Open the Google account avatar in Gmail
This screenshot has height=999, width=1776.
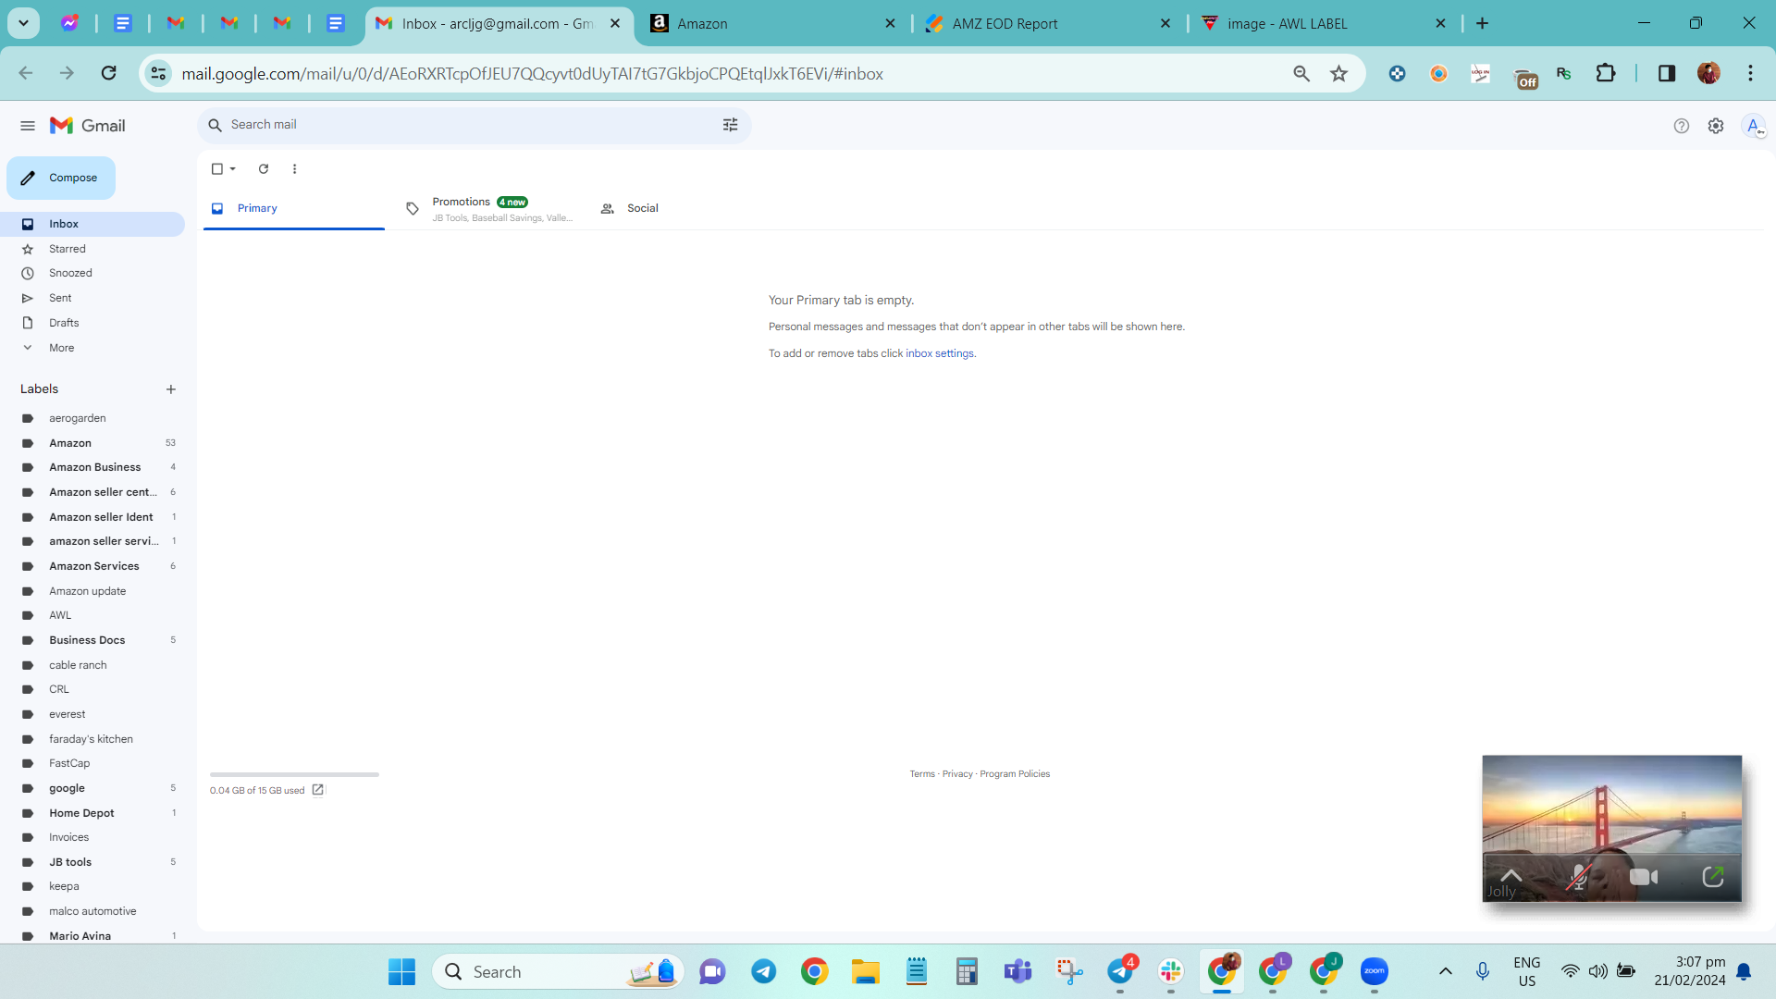1753,126
